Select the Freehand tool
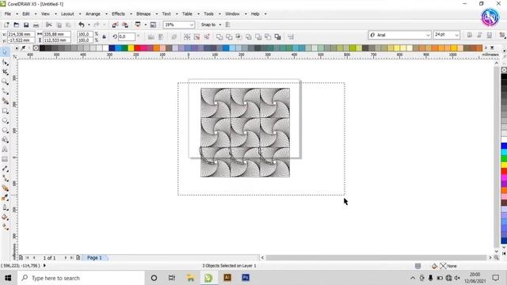Viewport: 507px width, 285px height. click(5, 91)
